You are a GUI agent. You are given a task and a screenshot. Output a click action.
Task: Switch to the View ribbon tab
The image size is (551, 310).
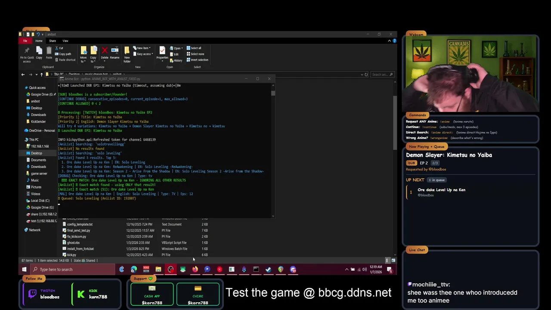(x=65, y=41)
